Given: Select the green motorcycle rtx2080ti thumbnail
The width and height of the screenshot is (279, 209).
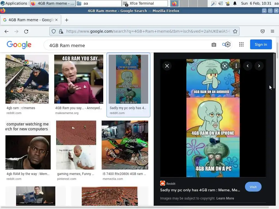Looking at the screenshot, I should click(125, 145).
